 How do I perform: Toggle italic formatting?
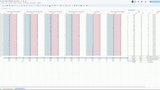(x=45, y=5)
